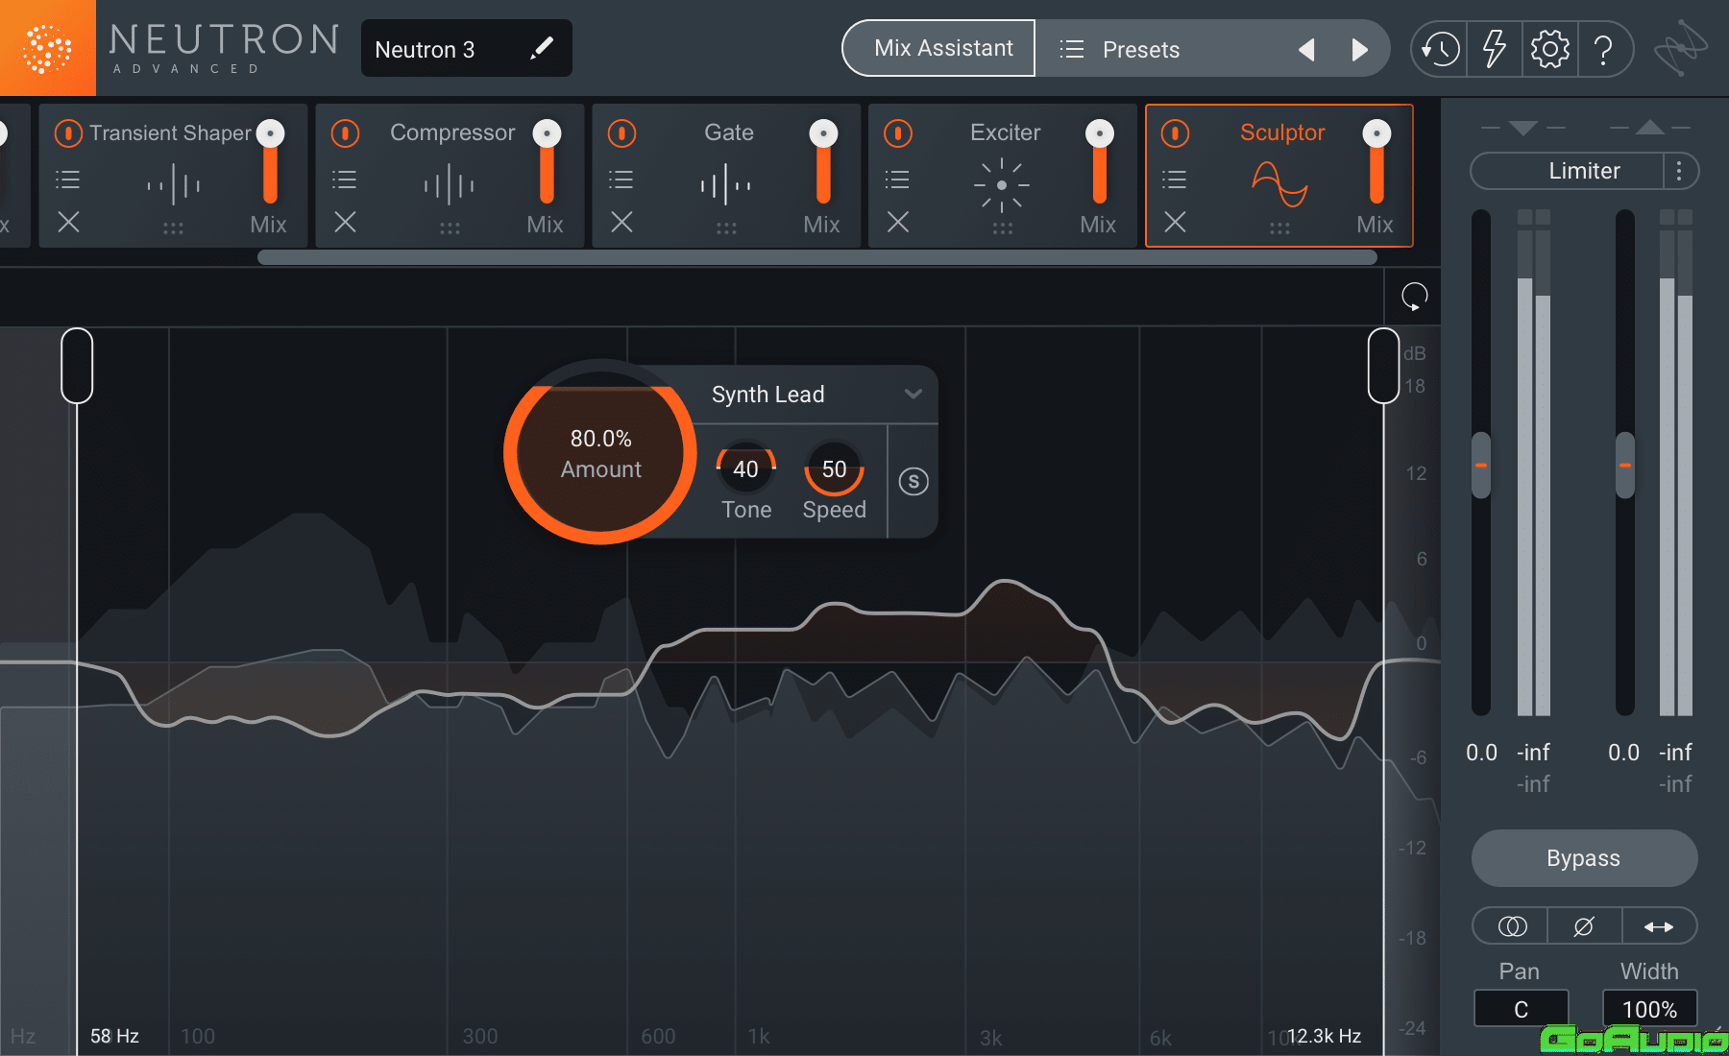Remove the Compressor module

(345, 222)
